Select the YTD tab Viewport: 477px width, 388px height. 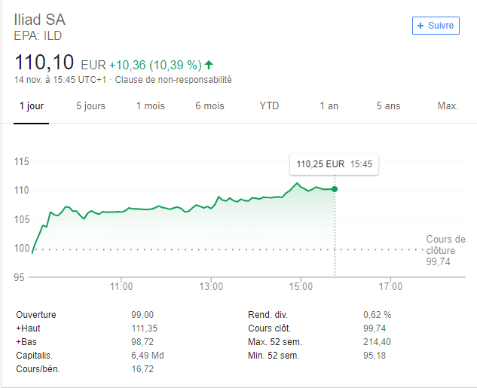coord(269,106)
